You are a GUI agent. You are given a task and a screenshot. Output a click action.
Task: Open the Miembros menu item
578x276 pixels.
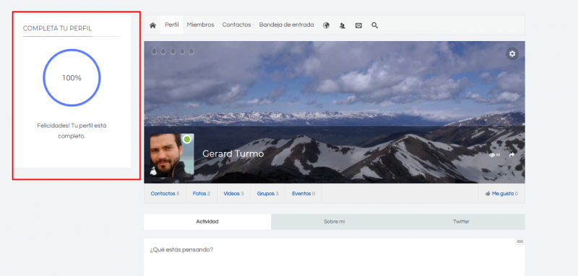click(201, 25)
